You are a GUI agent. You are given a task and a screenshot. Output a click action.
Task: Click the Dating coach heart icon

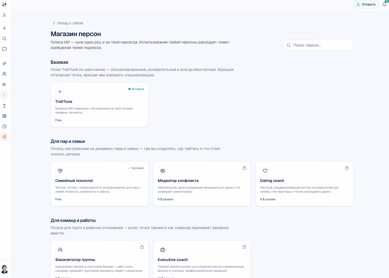[265, 171]
